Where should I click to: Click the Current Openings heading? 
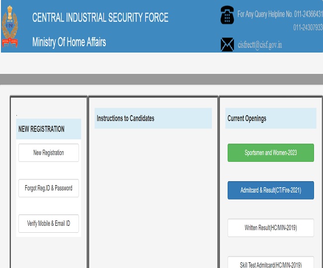pyautogui.click(x=247, y=119)
